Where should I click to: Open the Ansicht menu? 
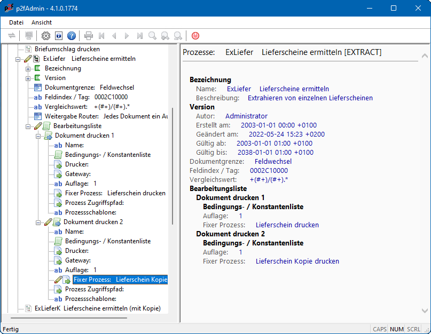click(x=42, y=22)
